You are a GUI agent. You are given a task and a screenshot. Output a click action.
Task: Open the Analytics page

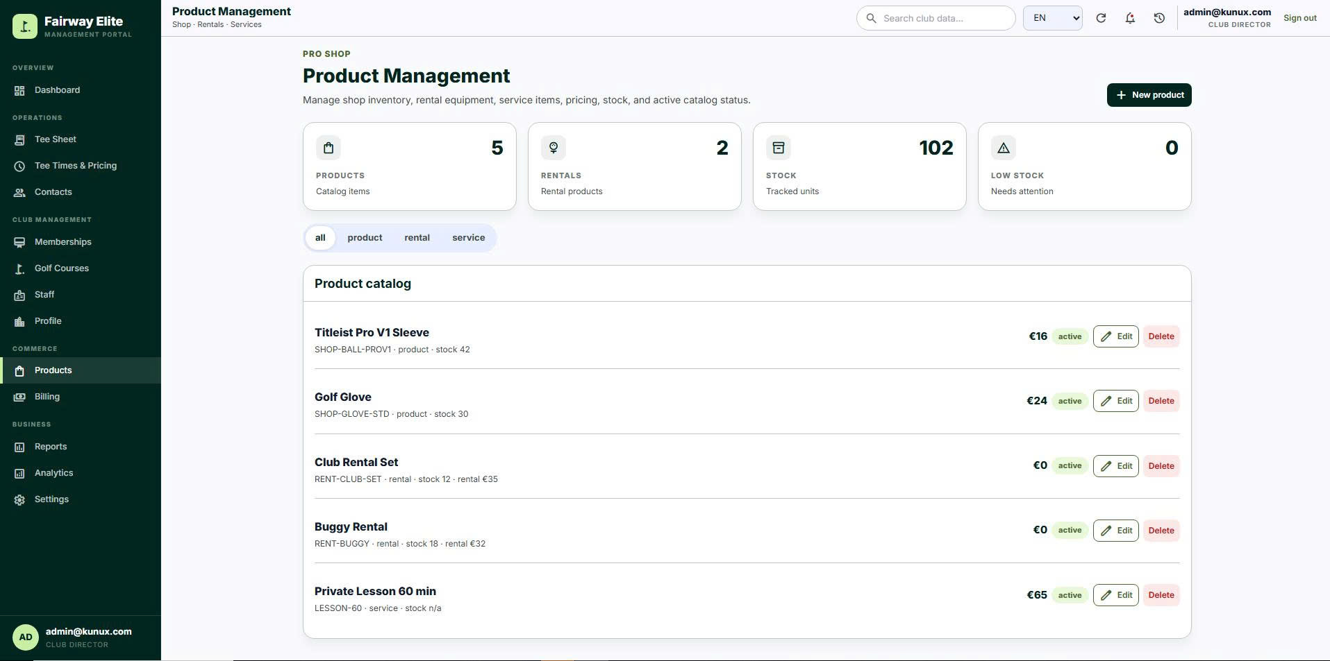pos(81,473)
